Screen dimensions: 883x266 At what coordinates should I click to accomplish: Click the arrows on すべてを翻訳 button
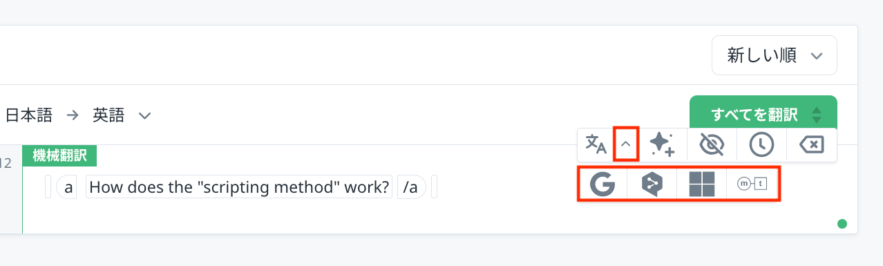[817, 115]
